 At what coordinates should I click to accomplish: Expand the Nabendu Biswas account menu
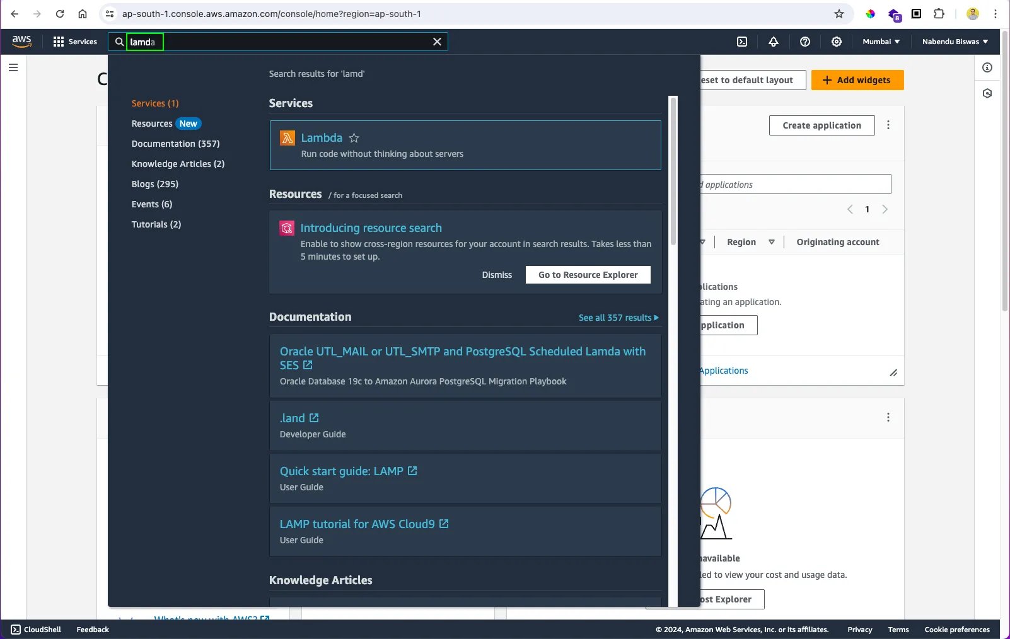point(955,42)
